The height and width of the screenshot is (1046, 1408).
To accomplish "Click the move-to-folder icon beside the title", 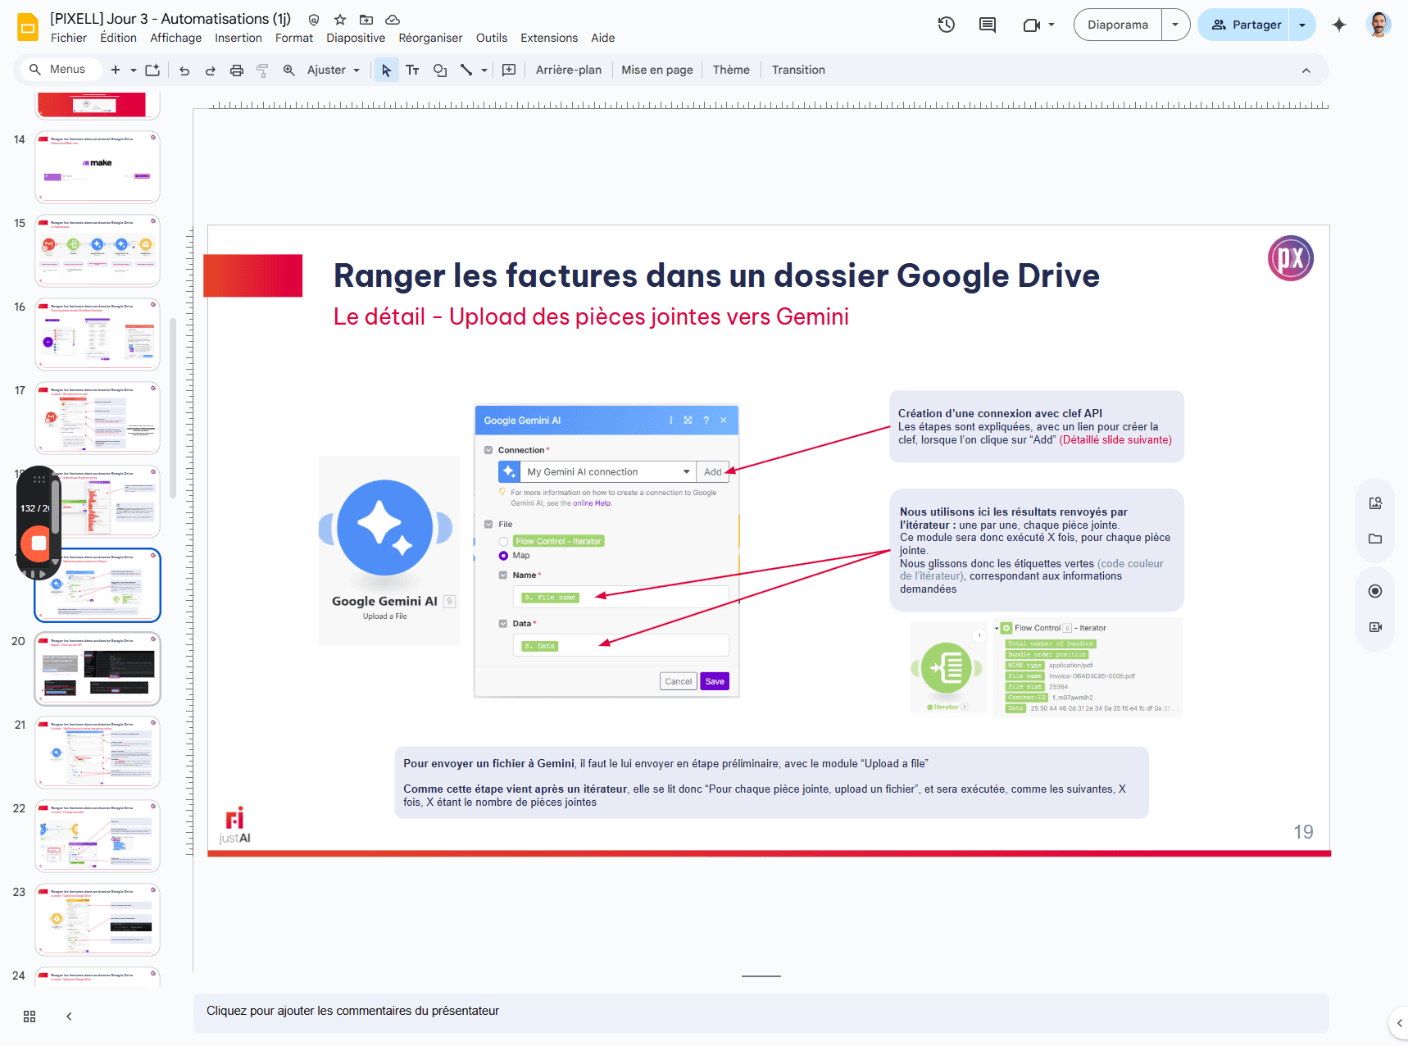I will click(x=366, y=20).
